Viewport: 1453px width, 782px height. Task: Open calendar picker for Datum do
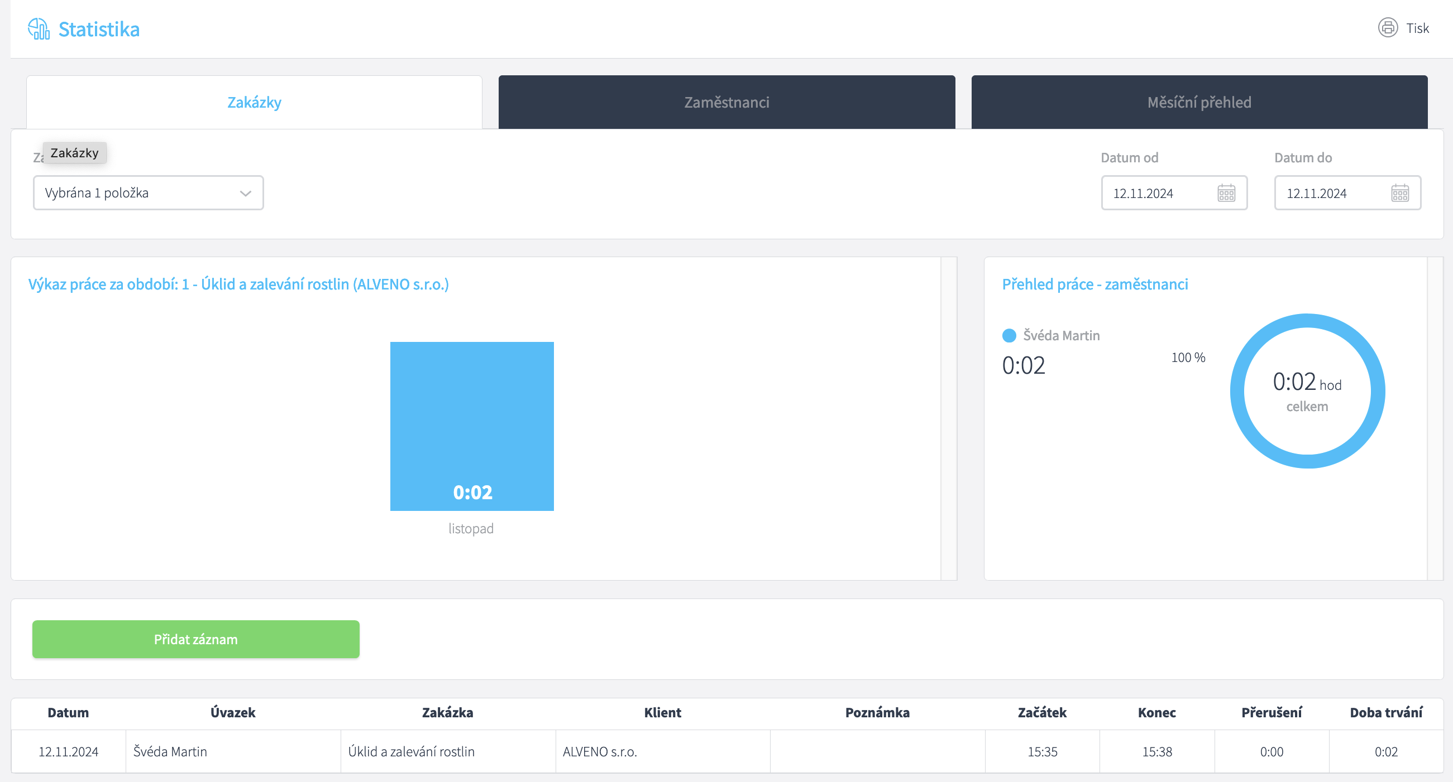(x=1399, y=193)
